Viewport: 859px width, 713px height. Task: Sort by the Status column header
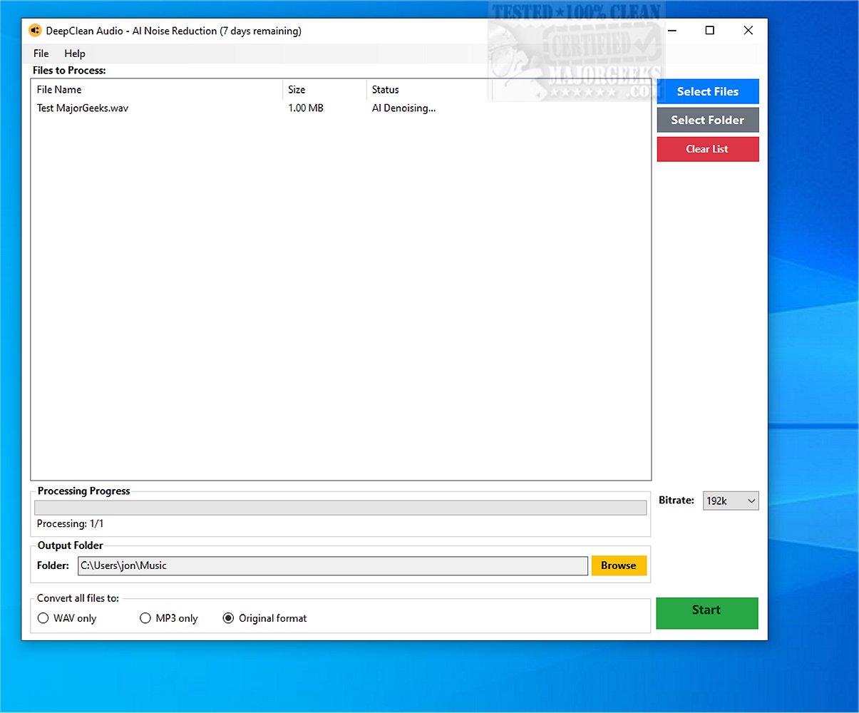429,90
